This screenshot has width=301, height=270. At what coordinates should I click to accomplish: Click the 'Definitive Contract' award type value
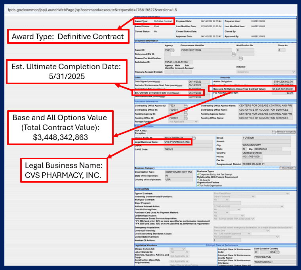pos(163,21)
